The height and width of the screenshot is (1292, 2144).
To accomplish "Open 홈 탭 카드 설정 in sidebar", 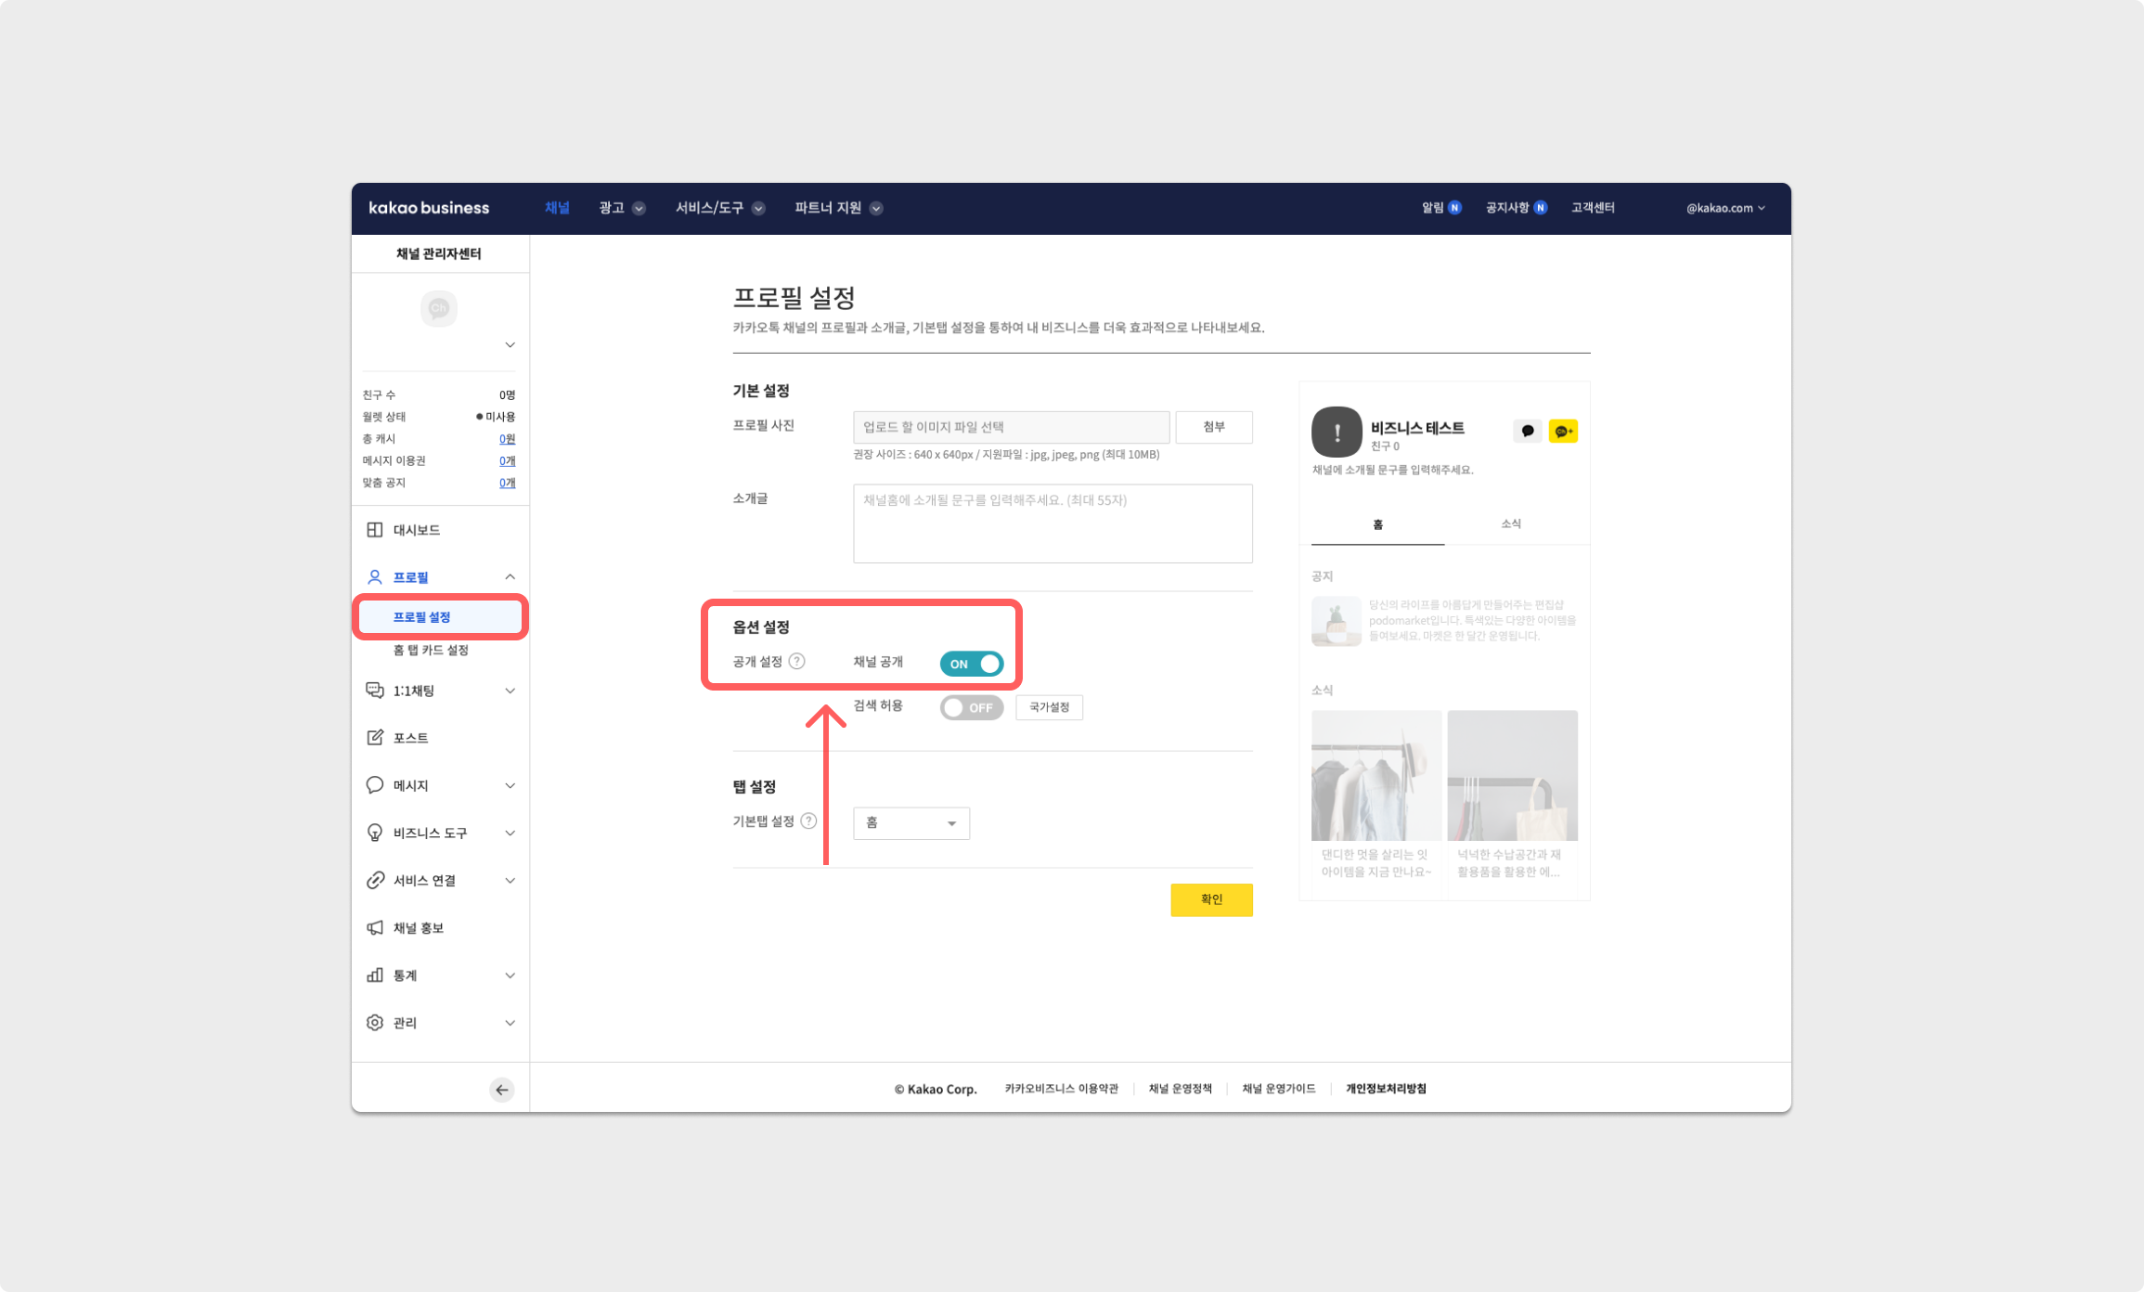I will 431,651.
